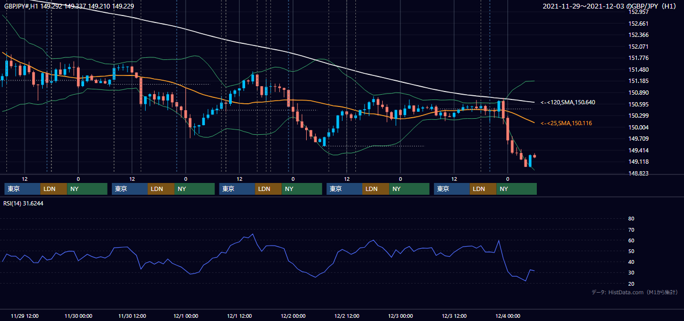
Task: Click the 12/2 00:00 date label
Action: (293, 316)
